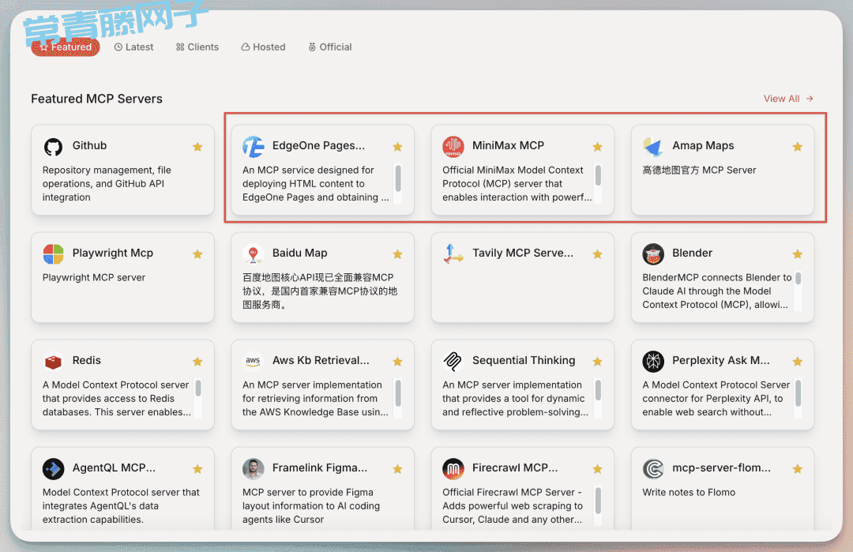Switch to the Latest tab

coord(133,47)
